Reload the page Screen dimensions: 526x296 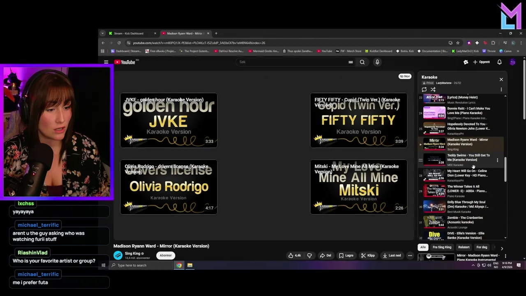119,43
